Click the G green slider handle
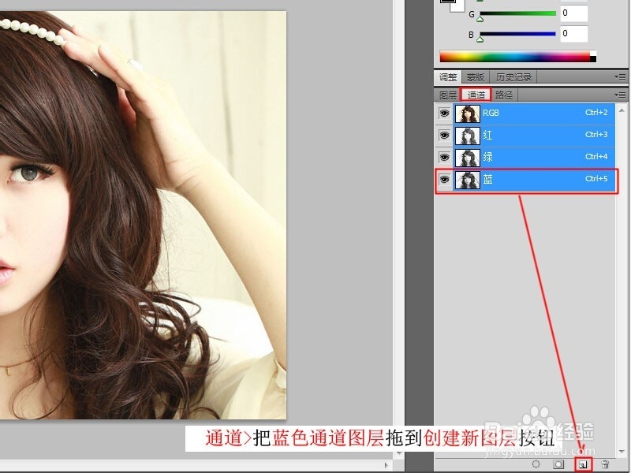 [x=480, y=18]
